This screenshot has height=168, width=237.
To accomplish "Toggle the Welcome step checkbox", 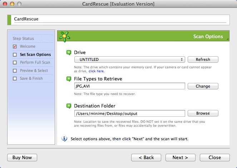I will [15, 47].
